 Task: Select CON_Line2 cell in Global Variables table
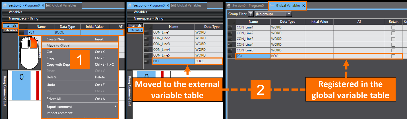pyautogui.click(x=253, y=33)
